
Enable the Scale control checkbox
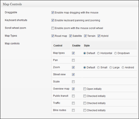click(x=73, y=82)
